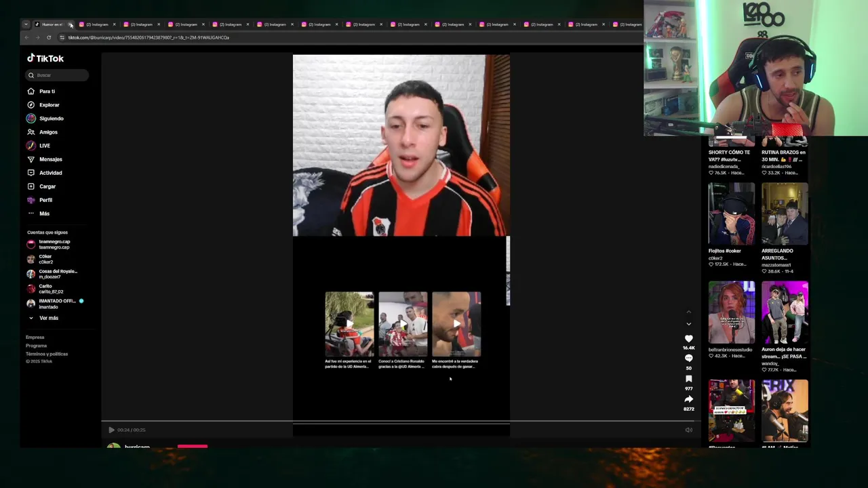Click the Actividad notifications icon
This screenshot has width=868, height=488.
(x=31, y=173)
